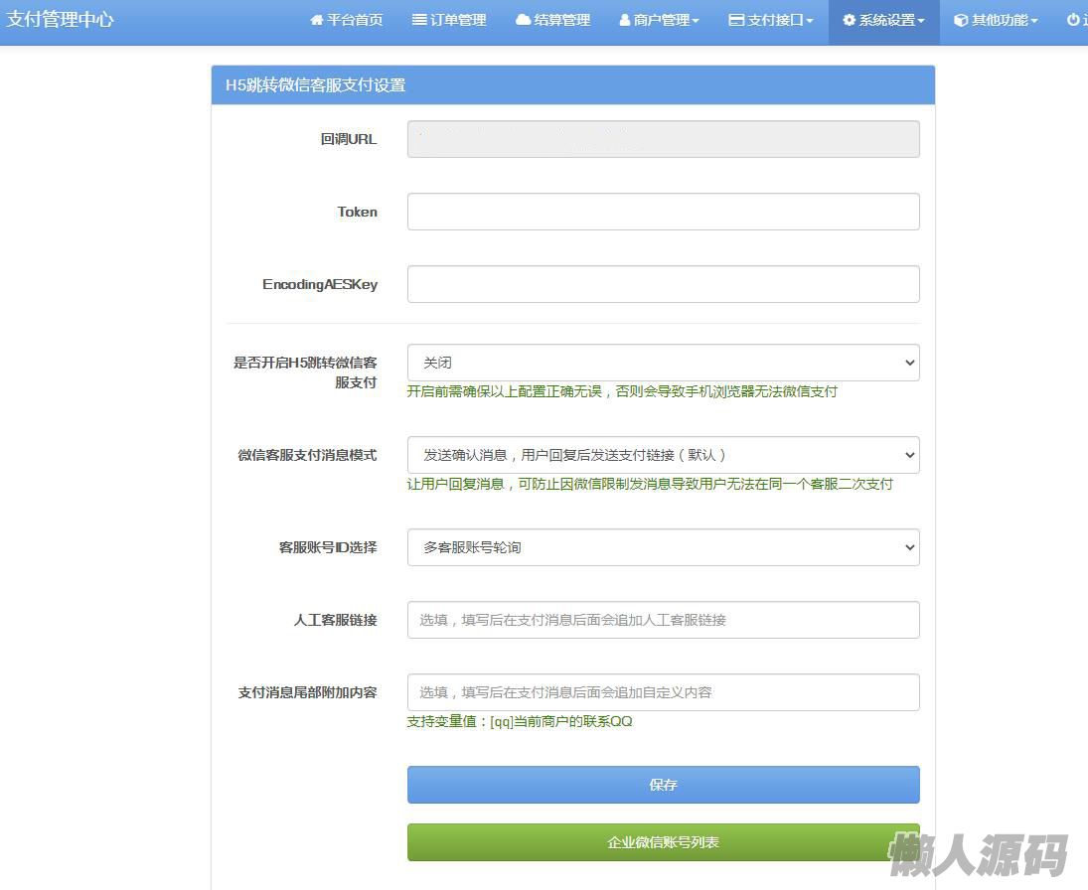Click the card icon beside 支付接口
Viewport: 1088px width, 890px height.
tap(736, 20)
